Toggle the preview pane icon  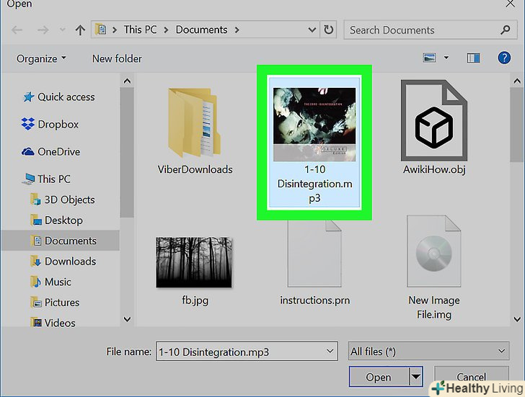(x=473, y=58)
